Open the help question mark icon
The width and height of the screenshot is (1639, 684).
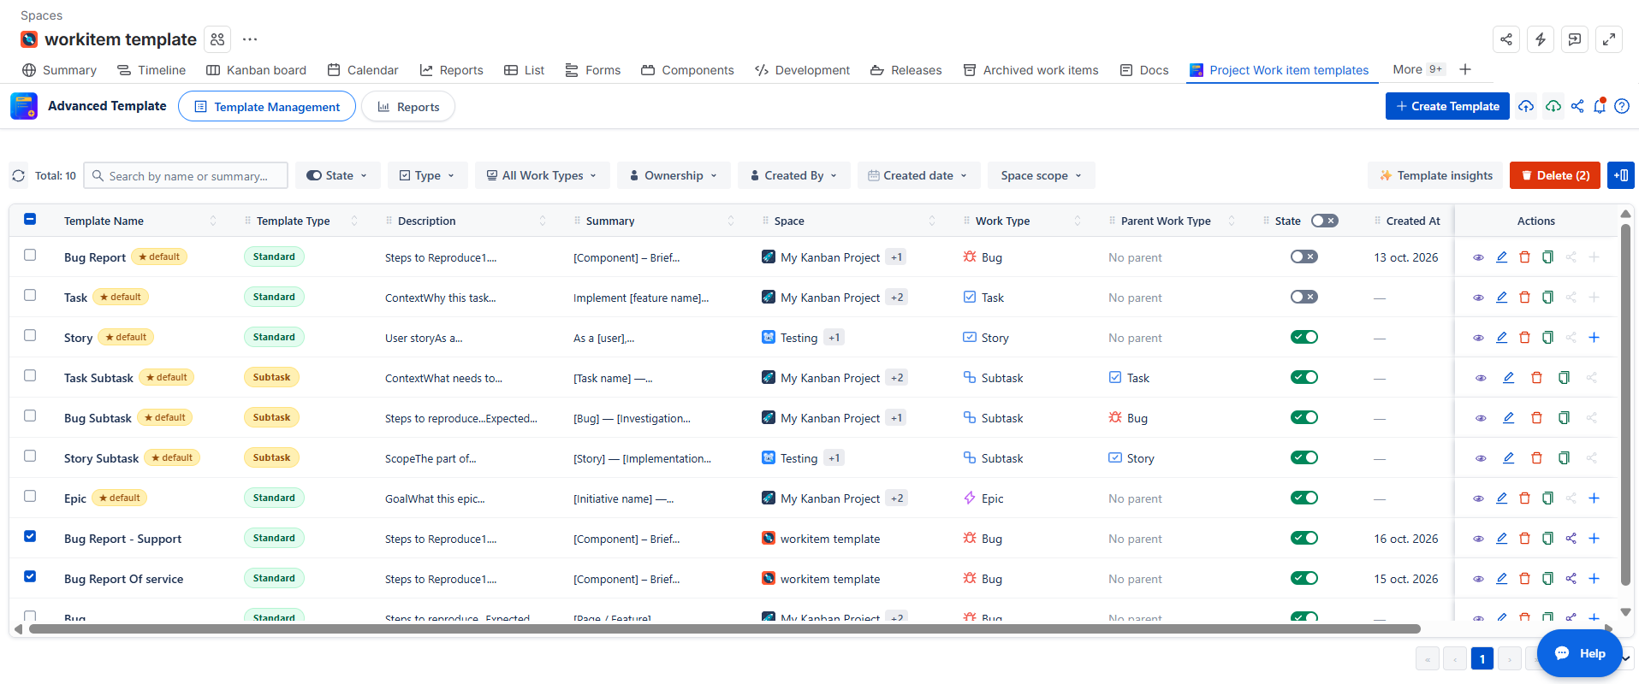coord(1622,106)
